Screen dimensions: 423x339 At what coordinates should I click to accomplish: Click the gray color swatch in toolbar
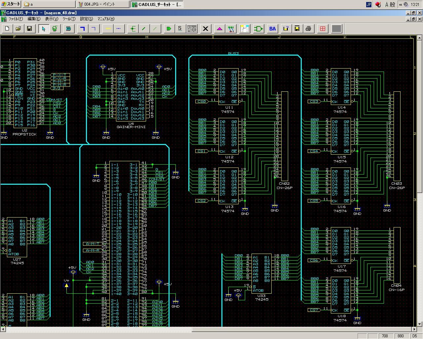(336, 29)
